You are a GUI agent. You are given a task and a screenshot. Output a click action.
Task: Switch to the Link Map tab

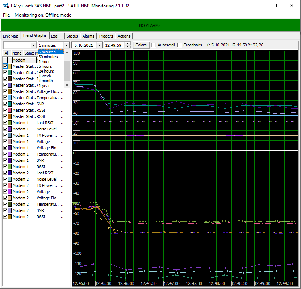click(x=11, y=36)
